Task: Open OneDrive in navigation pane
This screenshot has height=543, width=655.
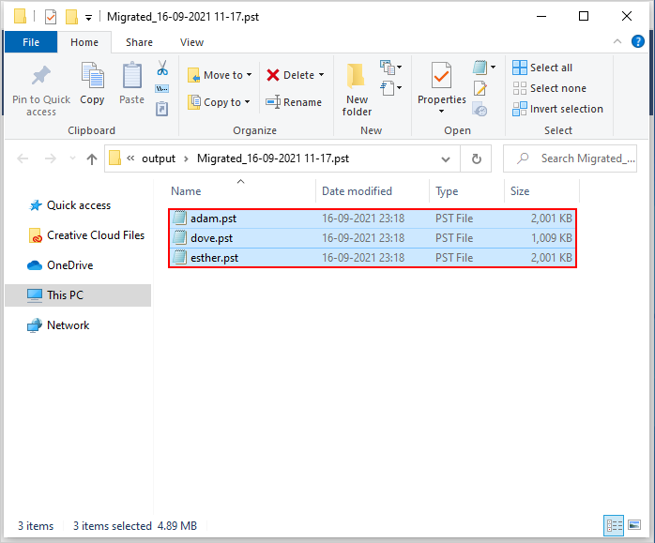Action: coord(60,265)
